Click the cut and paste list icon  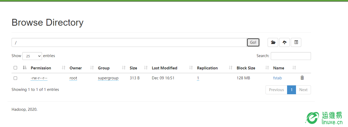(296, 42)
